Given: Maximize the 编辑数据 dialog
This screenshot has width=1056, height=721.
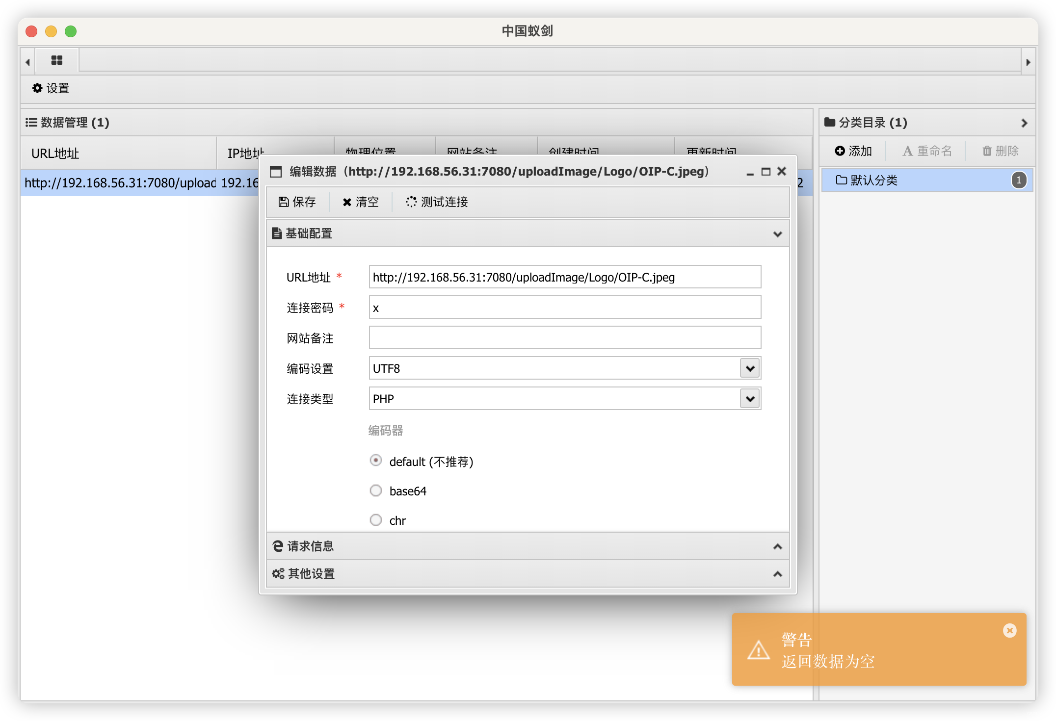Looking at the screenshot, I should (766, 172).
